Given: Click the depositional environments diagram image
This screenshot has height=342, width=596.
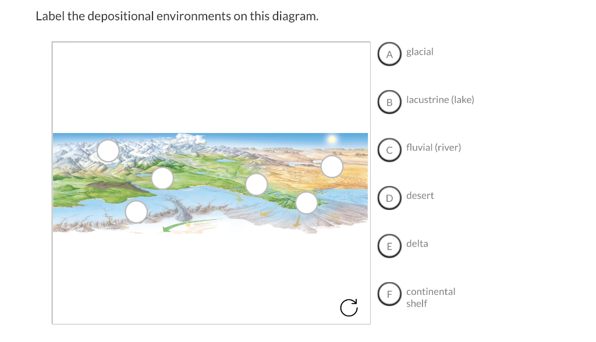Looking at the screenshot, I should coord(211,180).
